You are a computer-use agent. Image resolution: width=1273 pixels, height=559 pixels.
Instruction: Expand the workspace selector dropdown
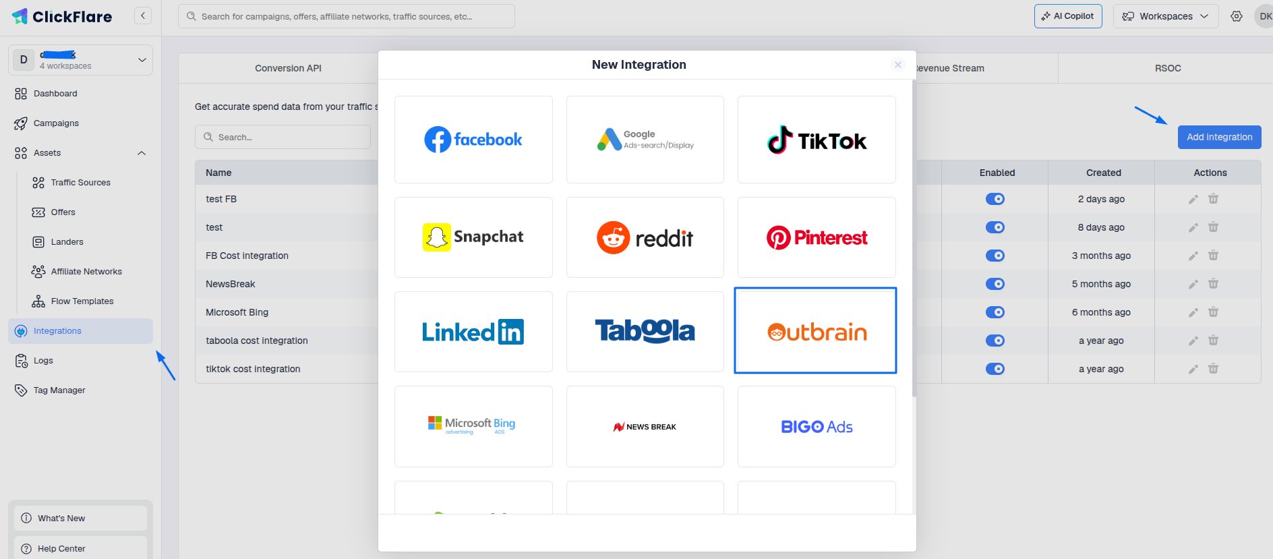tap(80, 60)
